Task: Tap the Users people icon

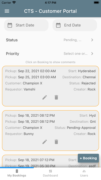Action: click(x=84, y=171)
